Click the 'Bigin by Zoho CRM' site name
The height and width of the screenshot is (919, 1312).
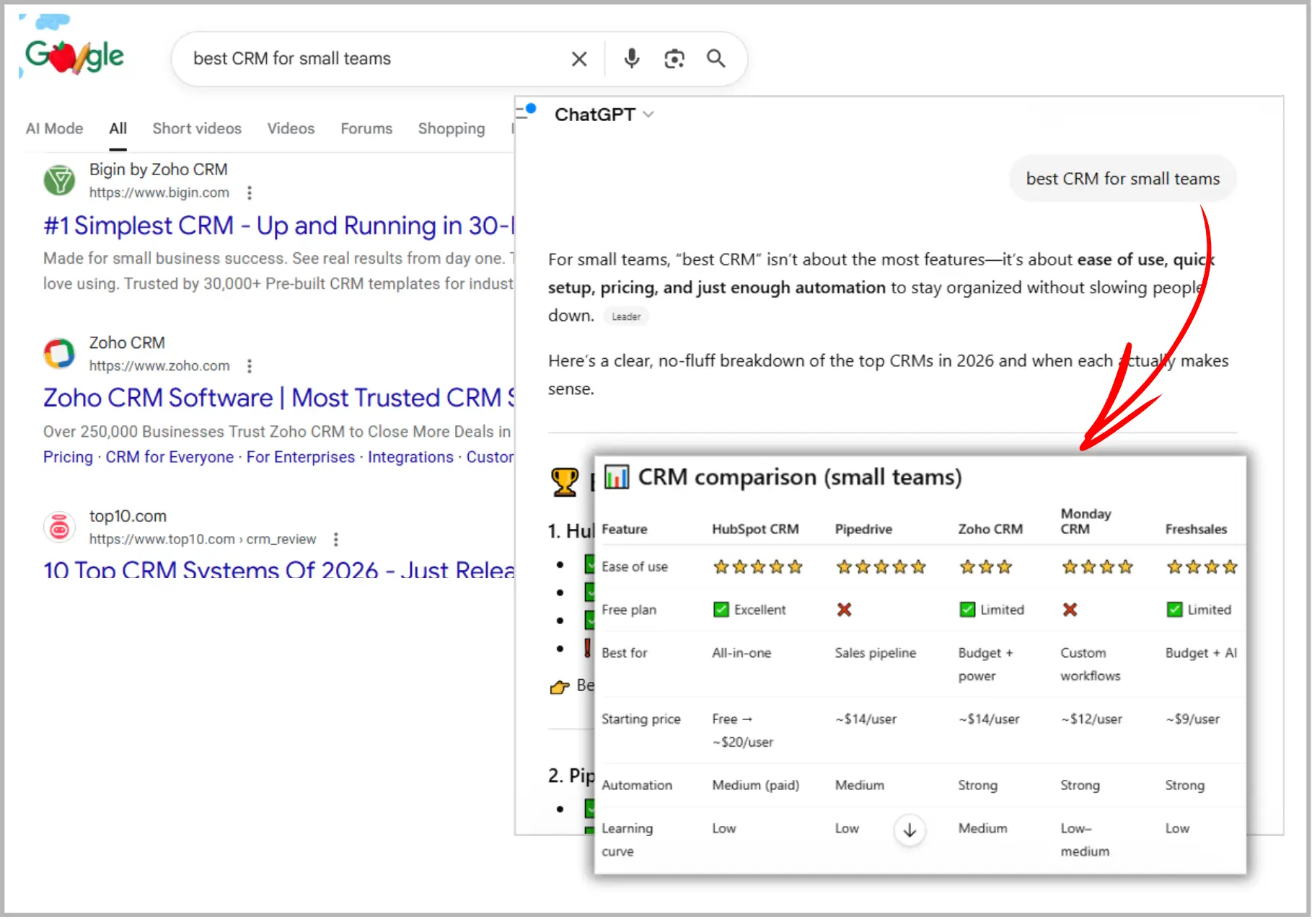(x=158, y=169)
